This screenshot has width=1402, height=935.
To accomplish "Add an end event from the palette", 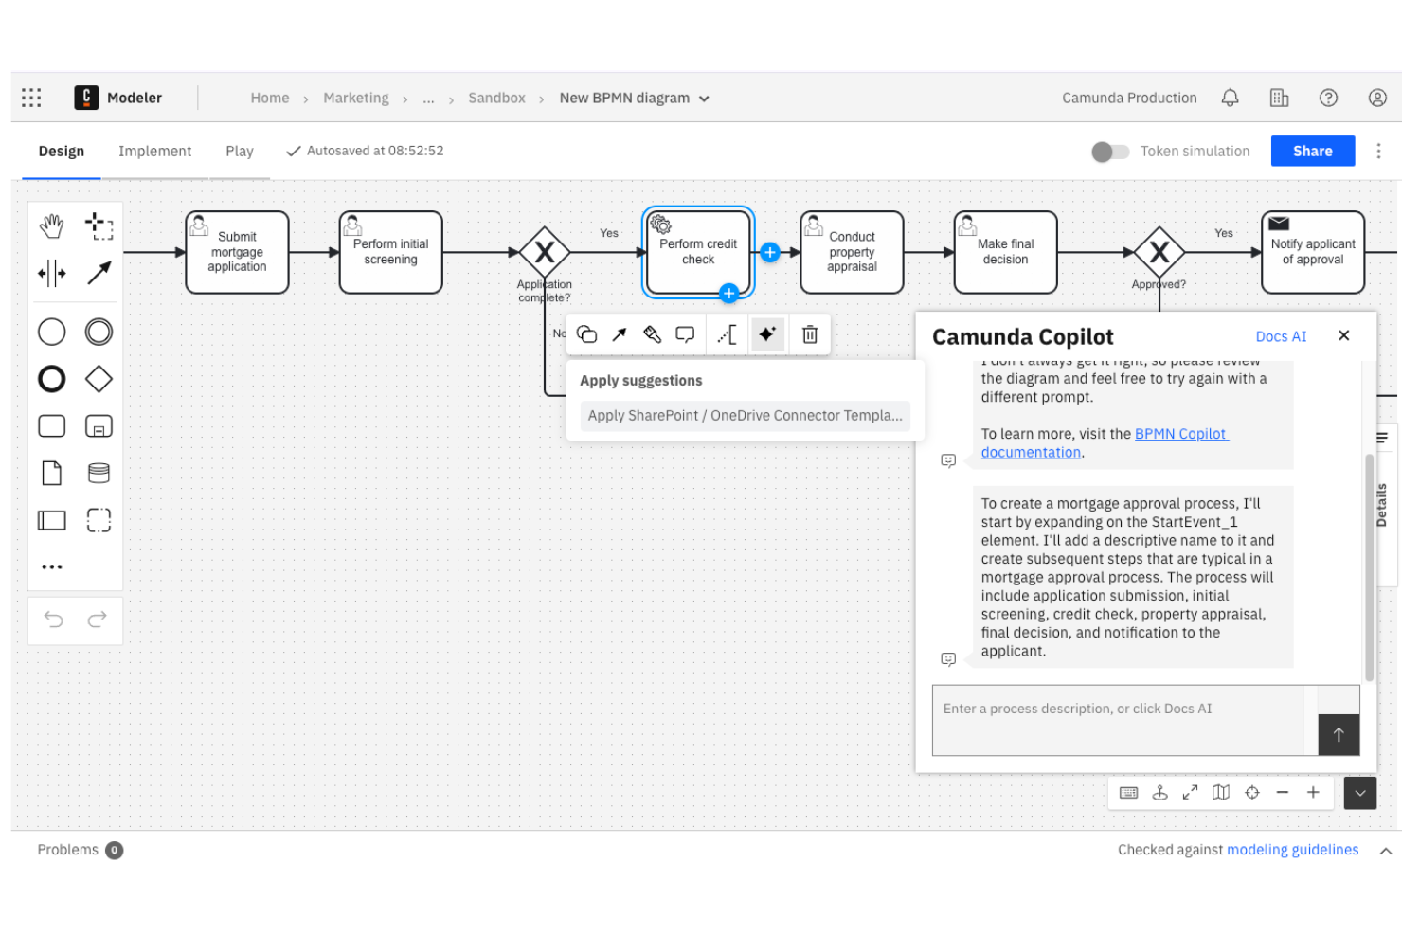I will click(x=52, y=379).
